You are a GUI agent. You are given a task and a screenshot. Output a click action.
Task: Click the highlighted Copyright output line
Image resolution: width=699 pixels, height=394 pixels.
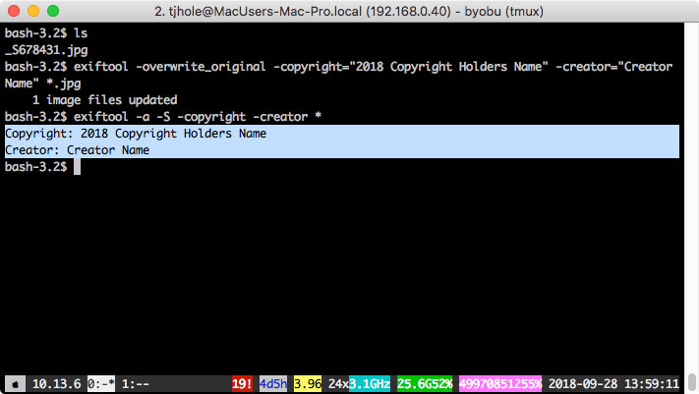pos(342,134)
